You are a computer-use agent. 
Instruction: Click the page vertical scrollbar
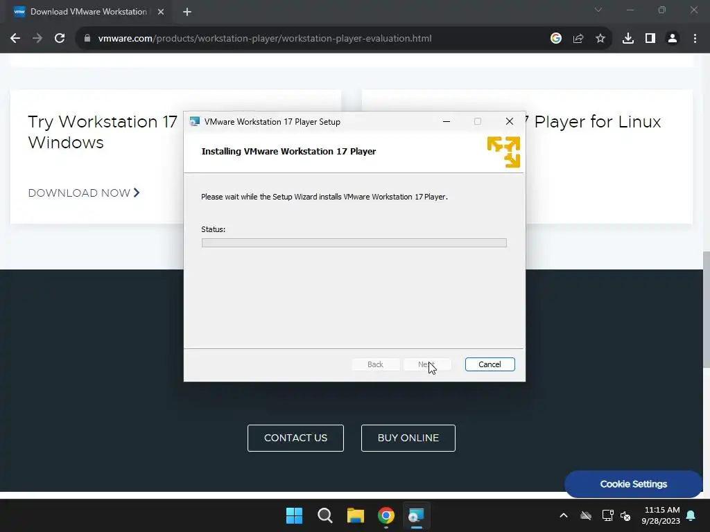coord(706,310)
